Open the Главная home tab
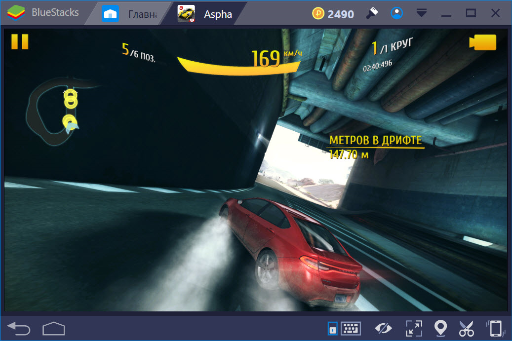Viewport: 512px width, 341px height. 129,14
